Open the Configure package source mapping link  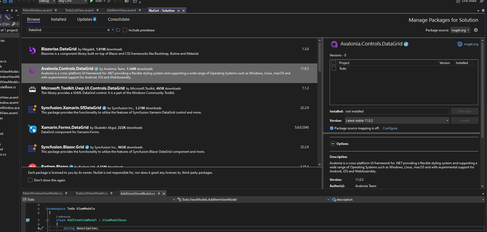coord(390,128)
